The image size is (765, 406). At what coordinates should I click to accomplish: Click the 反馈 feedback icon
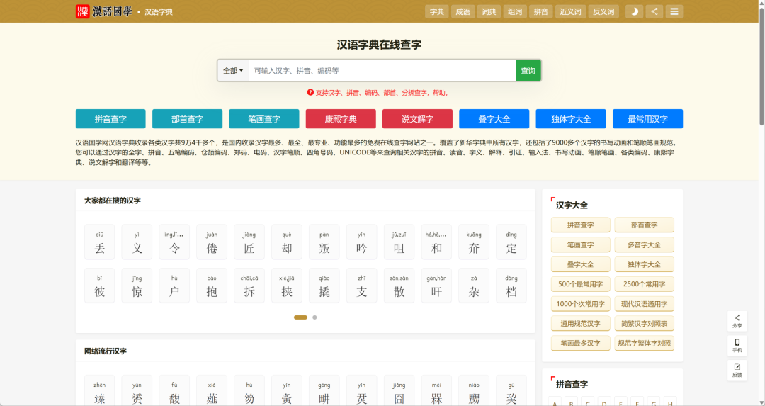(x=737, y=371)
